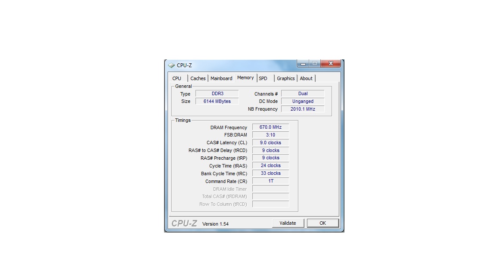Open the Caches tab

pos(198,78)
